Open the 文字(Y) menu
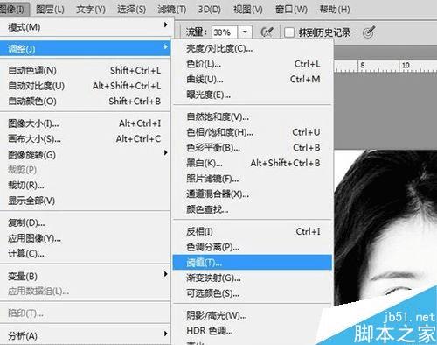437x345 pixels. (91, 10)
